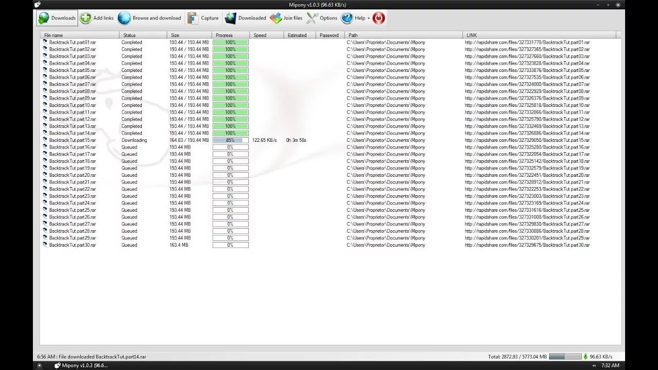Click the Capture toolbar button
This screenshot has height=370, width=658.
pyautogui.click(x=203, y=18)
